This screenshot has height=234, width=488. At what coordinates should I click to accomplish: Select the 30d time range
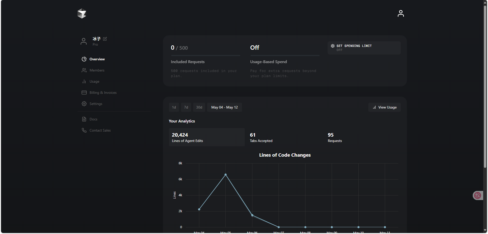point(199,107)
